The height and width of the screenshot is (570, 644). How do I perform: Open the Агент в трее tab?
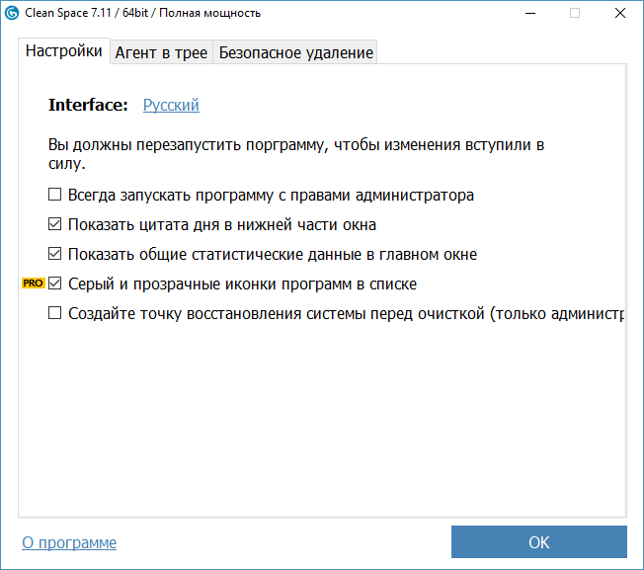(161, 52)
